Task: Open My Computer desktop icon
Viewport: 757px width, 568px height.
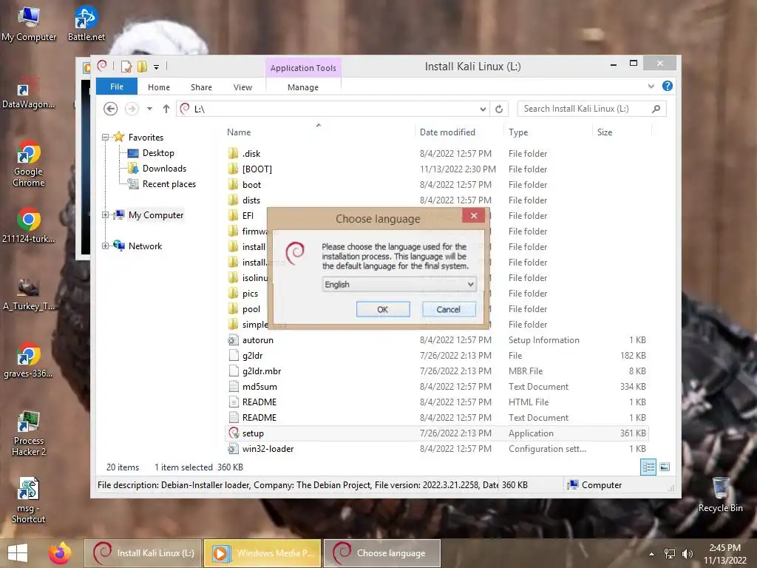Action: click(29, 24)
